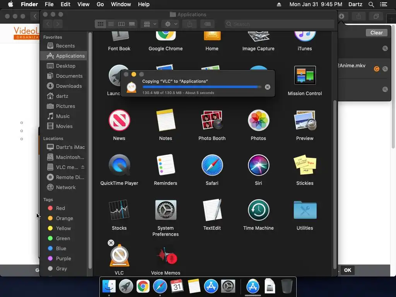Open Calendar from the Dock

coord(177,287)
